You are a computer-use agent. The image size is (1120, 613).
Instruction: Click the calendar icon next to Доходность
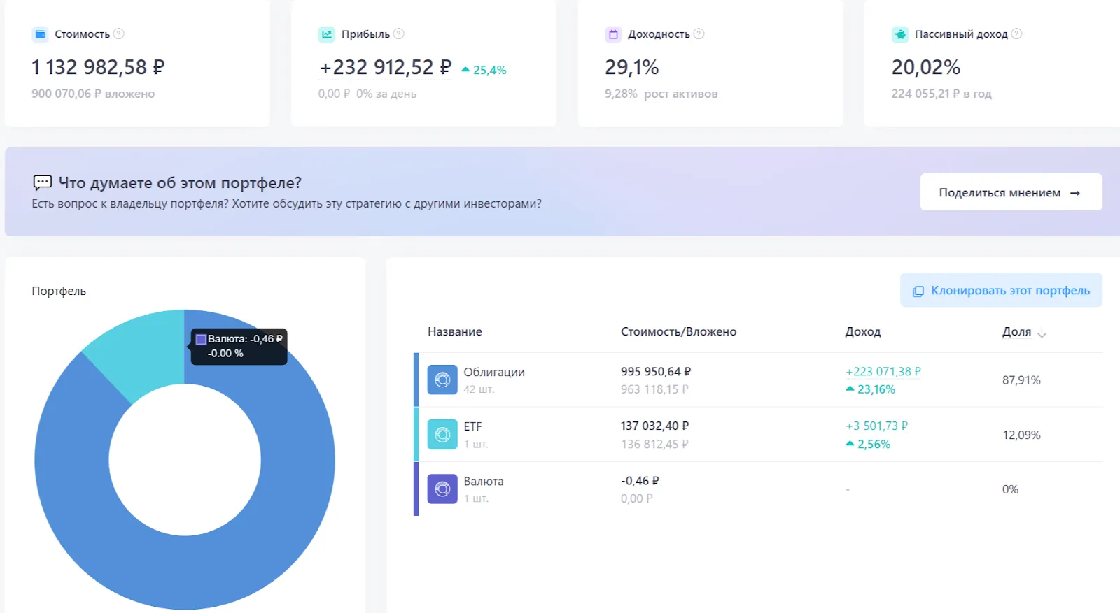tap(613, 34)
